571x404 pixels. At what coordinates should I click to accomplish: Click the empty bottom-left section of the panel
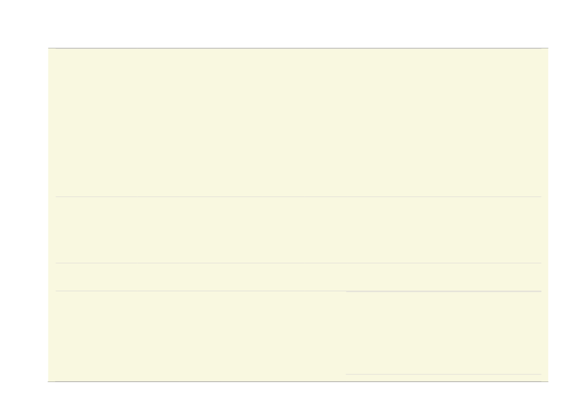tap(197, 336)
